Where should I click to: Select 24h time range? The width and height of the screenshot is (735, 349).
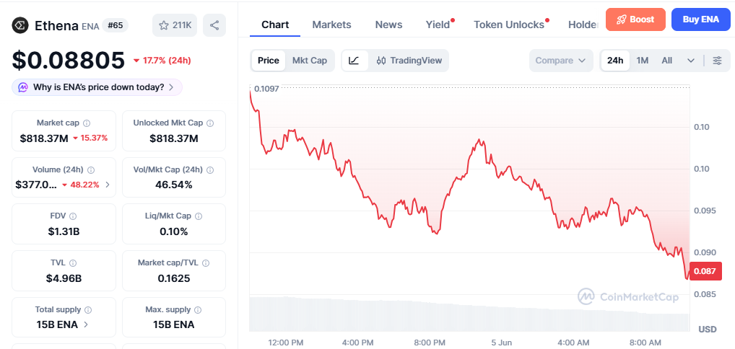coord(615,61)
